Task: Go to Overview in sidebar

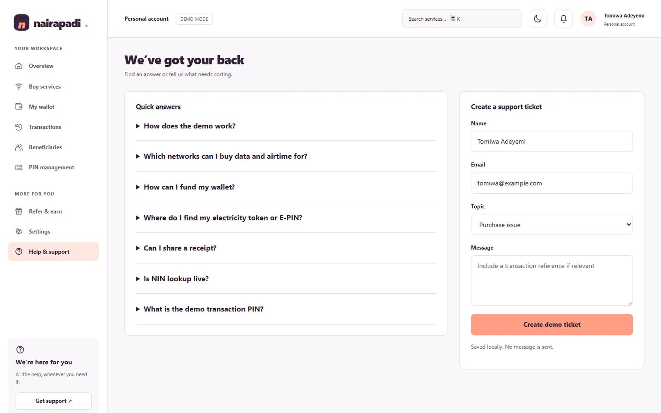Action: click(x=54, y=66)
